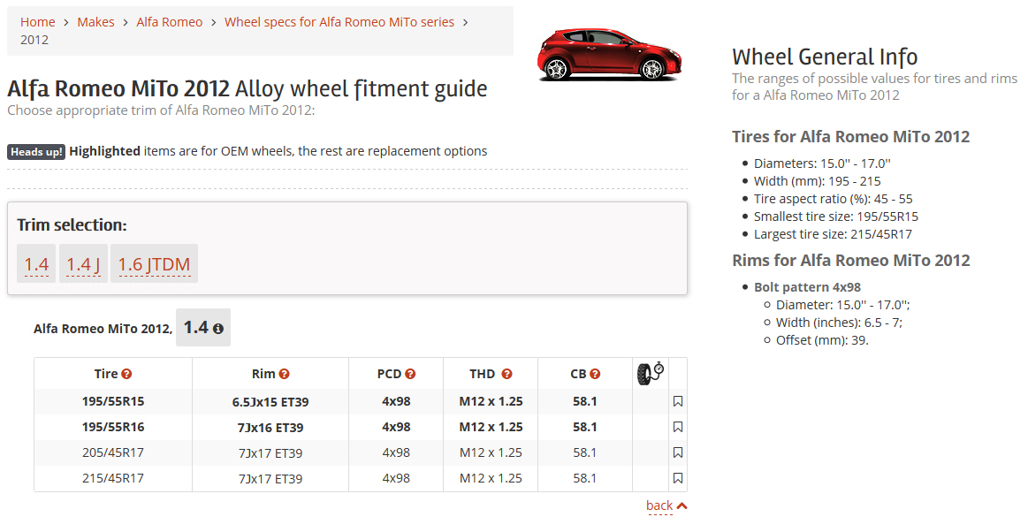The height and width of the screenshot is (532, 1028).
Task: Click the 195/55R15 tire cell
Action: tap(113, 401)
